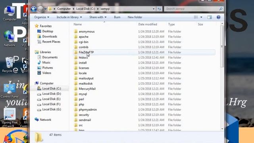The image size is (254, 143).
Task: Select the phpmyadmin folder name
Action: [x=88, y=110]
